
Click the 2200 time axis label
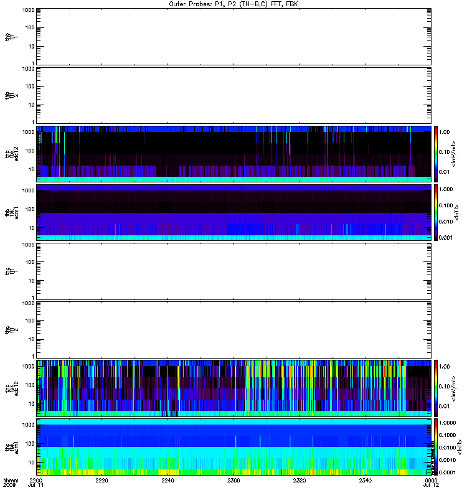pyautogui.click(x=36, y=481)
